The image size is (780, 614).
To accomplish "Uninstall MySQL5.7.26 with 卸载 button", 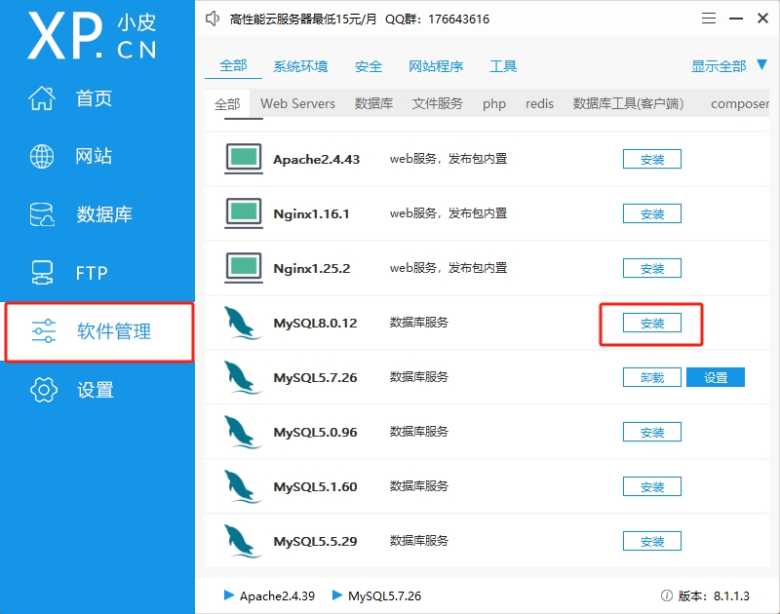I will point(652,377).
